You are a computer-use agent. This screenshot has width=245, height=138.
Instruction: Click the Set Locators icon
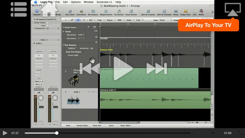(93, 12)
